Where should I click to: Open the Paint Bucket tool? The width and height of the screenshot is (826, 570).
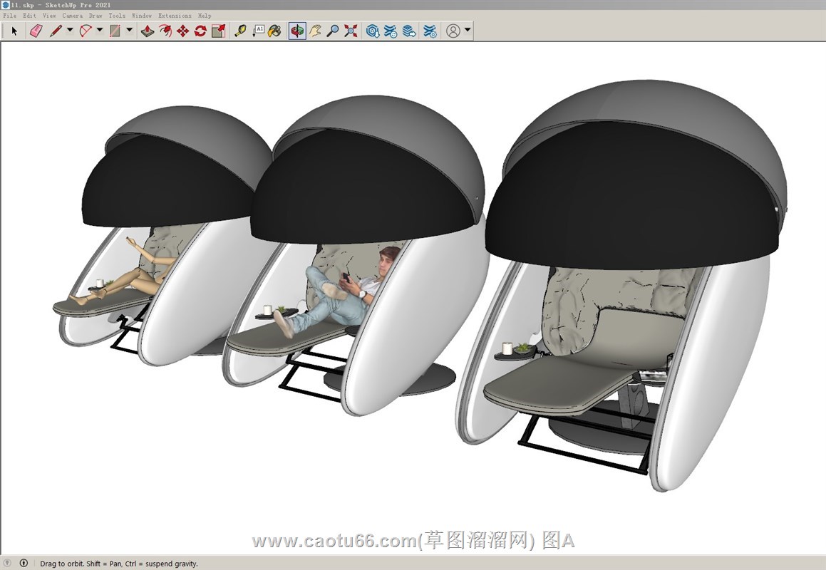pyautogui.click(x=274, y=31)
